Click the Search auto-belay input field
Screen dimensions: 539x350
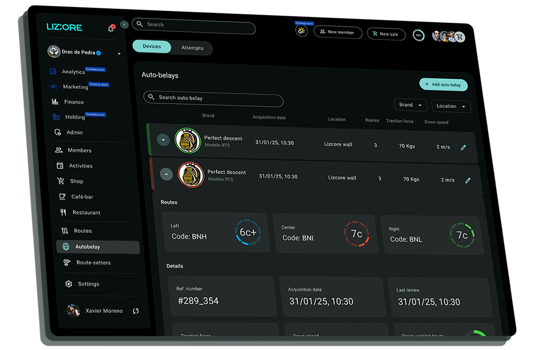coord(213,99)
